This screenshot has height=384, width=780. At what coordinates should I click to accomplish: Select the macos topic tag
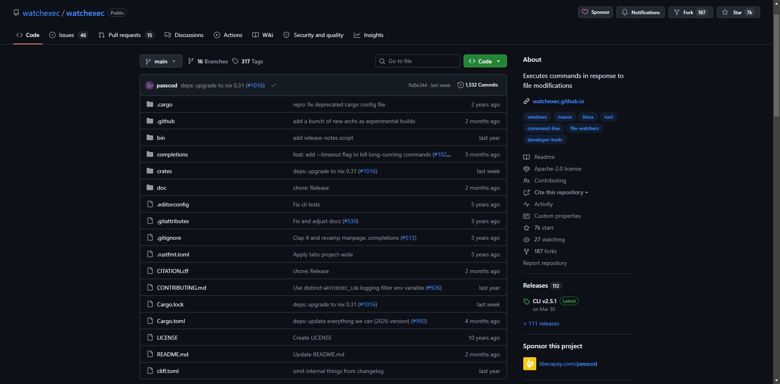pyautogui.click(x=565, y=117)
